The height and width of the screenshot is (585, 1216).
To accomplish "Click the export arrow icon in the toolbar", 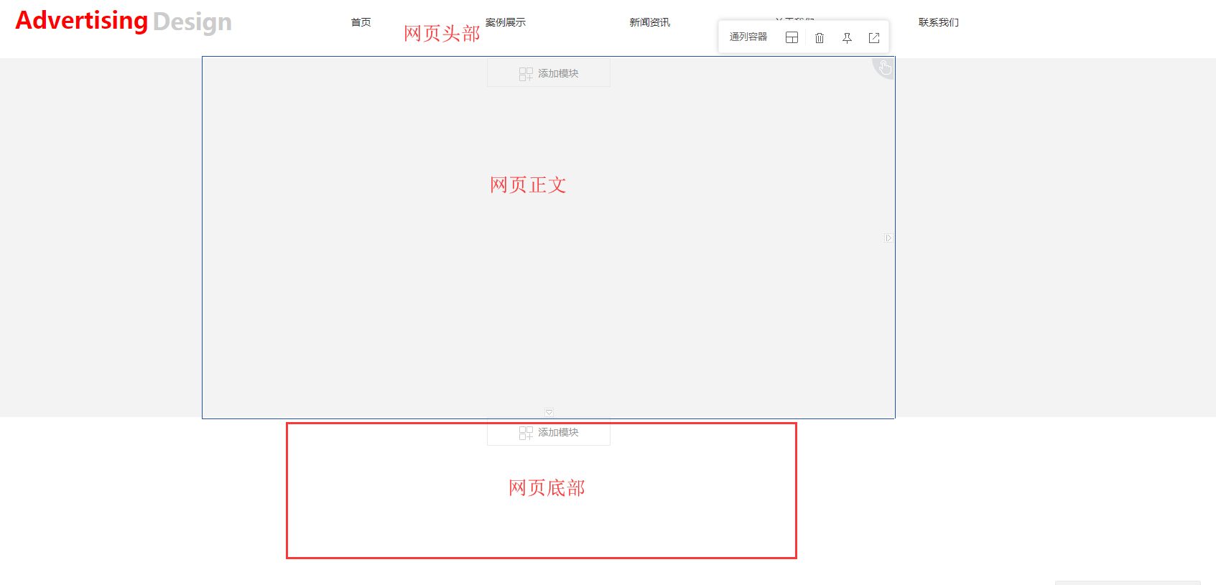I will pyautogui.click(x=874, y=38).
